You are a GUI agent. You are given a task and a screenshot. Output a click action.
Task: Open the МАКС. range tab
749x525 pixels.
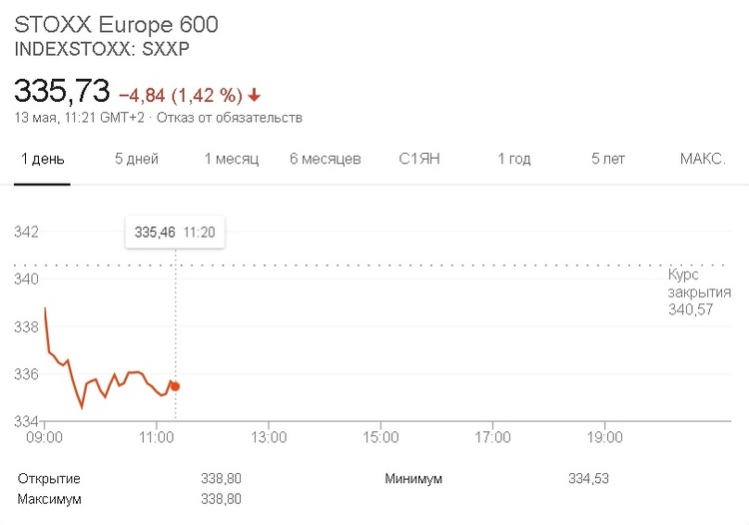pyautogui.click(x=703, y=159)
